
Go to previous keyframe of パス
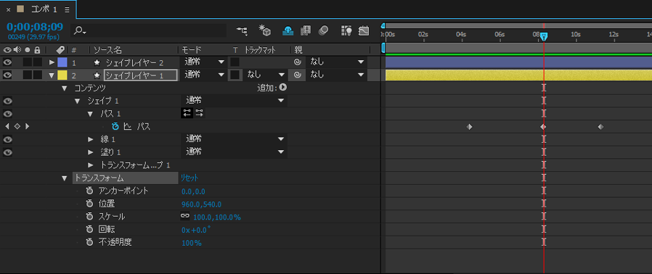click(7, 126)
